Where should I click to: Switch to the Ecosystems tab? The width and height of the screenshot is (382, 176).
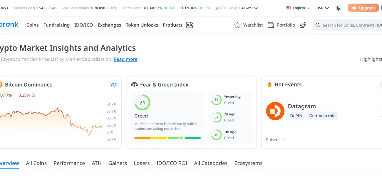[x=248, y=163]
